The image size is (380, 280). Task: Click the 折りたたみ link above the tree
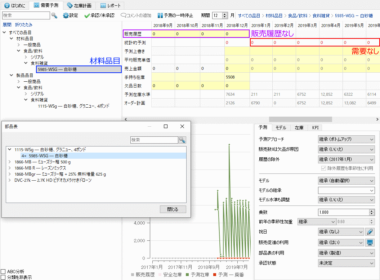(x=24, y=25)
